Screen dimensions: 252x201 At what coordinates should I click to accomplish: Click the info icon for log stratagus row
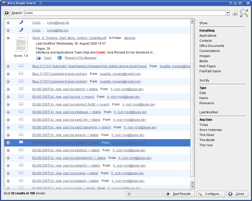[x=8, y=112]
